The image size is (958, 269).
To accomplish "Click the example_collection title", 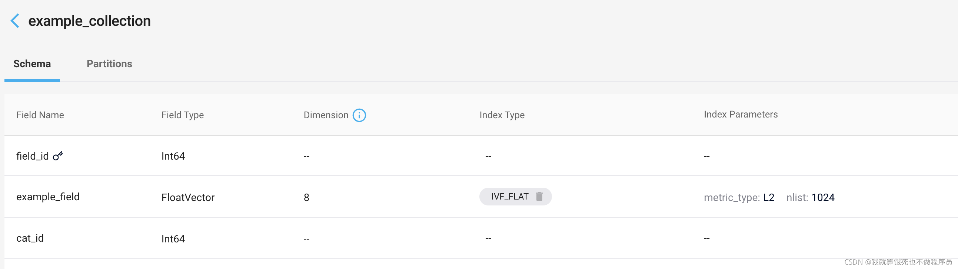I will (x=89, y=21).
